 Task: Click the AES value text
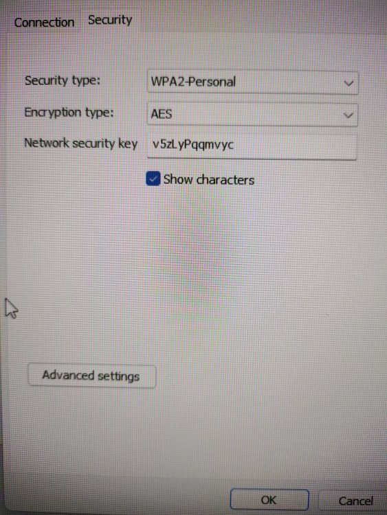point(161,114)
